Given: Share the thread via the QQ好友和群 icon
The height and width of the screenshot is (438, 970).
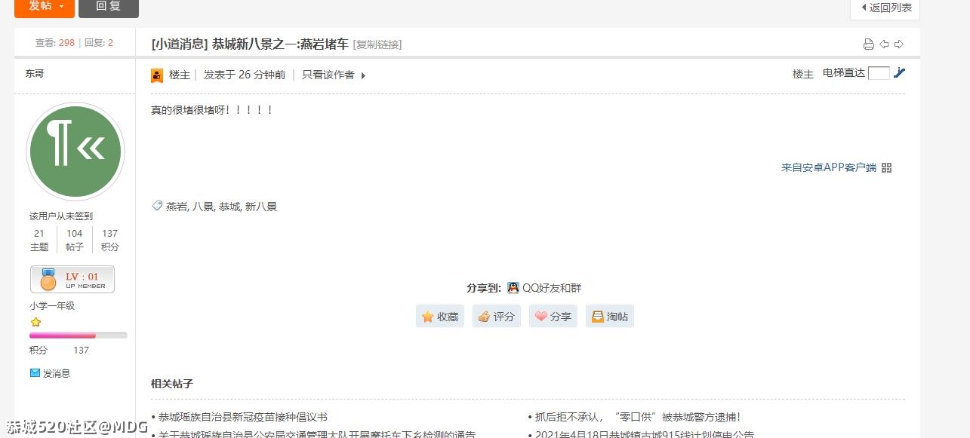Looking at the screenshot, I should click(x=513, y=287).
